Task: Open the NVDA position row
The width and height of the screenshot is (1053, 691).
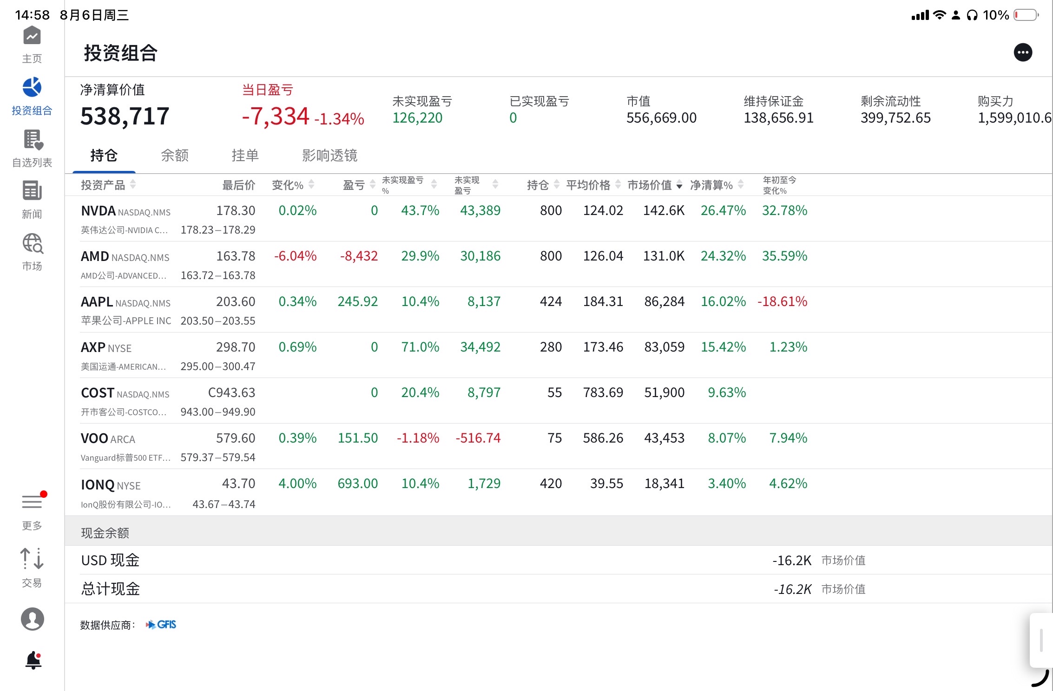Action: click(558, 219)
